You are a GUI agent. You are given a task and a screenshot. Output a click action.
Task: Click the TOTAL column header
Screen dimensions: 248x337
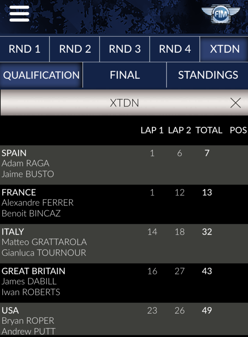tap(209, 130)
